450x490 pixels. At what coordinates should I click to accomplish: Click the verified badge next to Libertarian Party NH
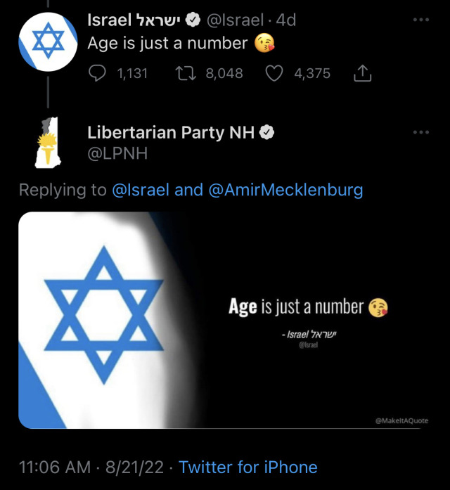coord(268,132)
